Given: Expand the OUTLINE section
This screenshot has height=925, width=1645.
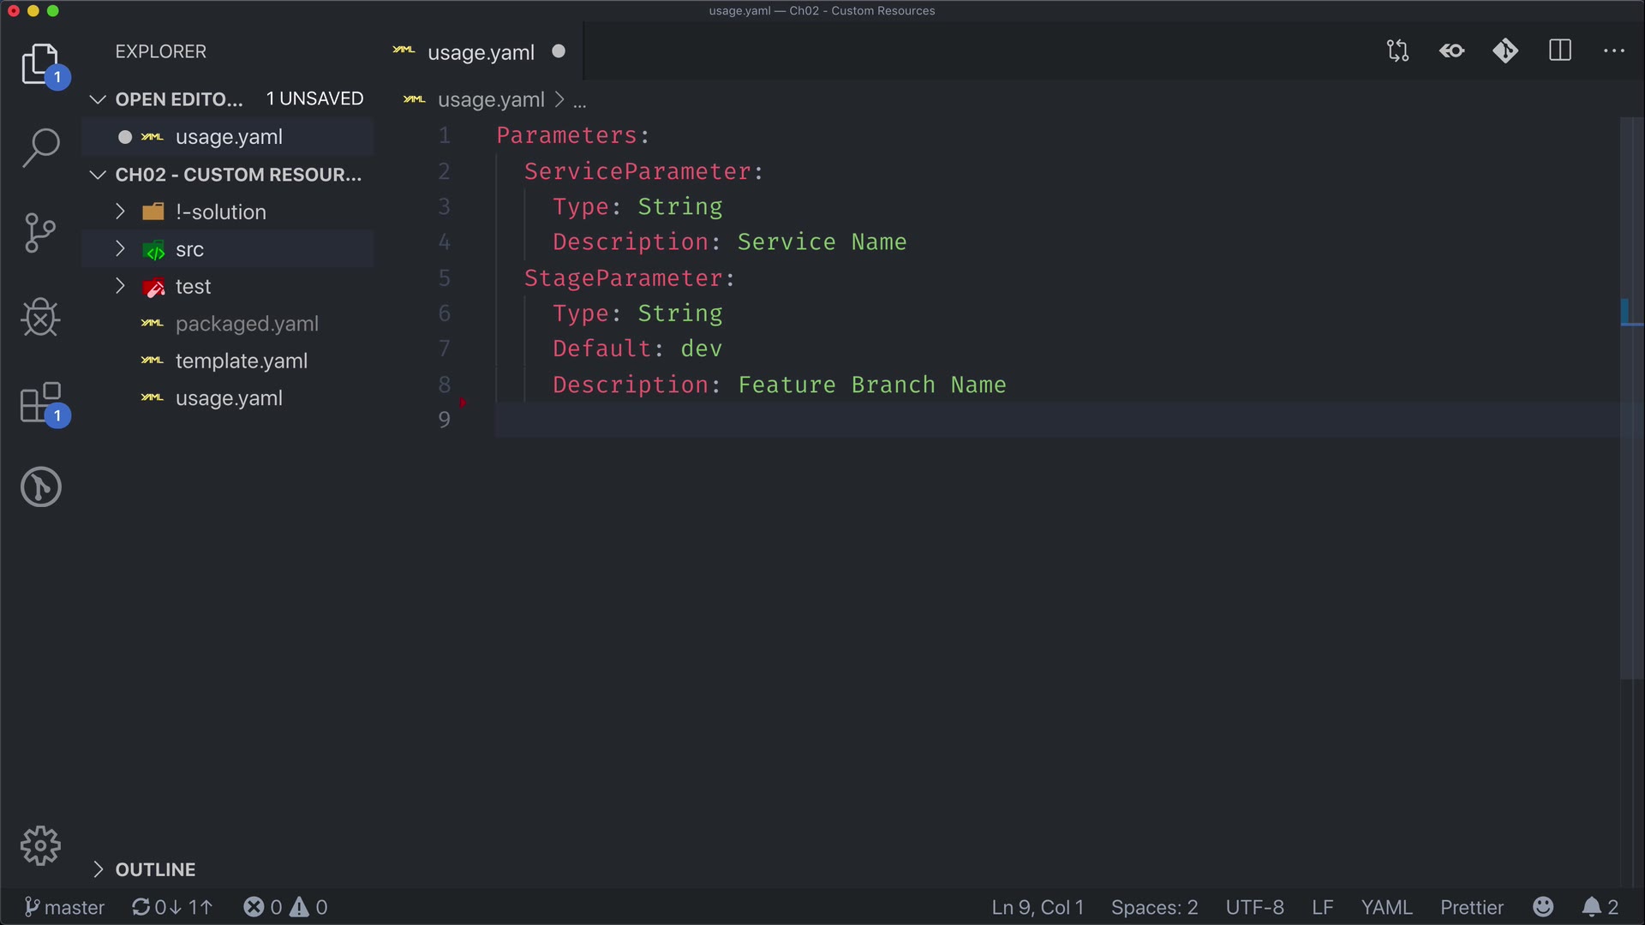Looking at the screenshot, I should pos(155,869).
